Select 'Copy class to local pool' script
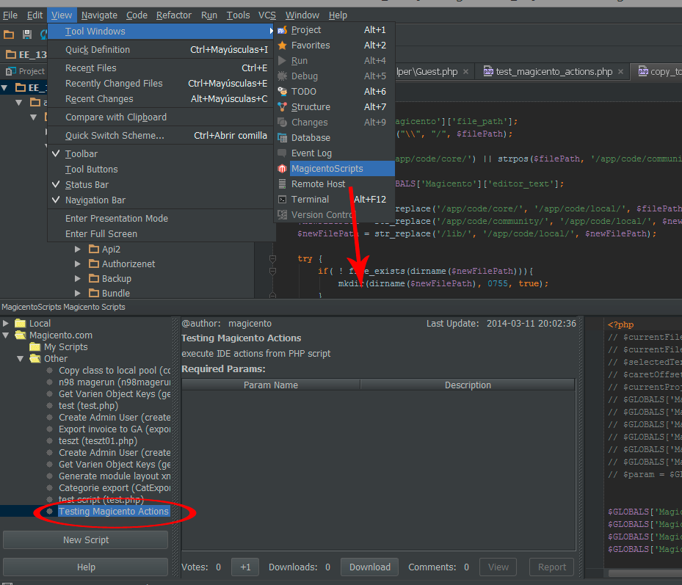 (115, 371)
